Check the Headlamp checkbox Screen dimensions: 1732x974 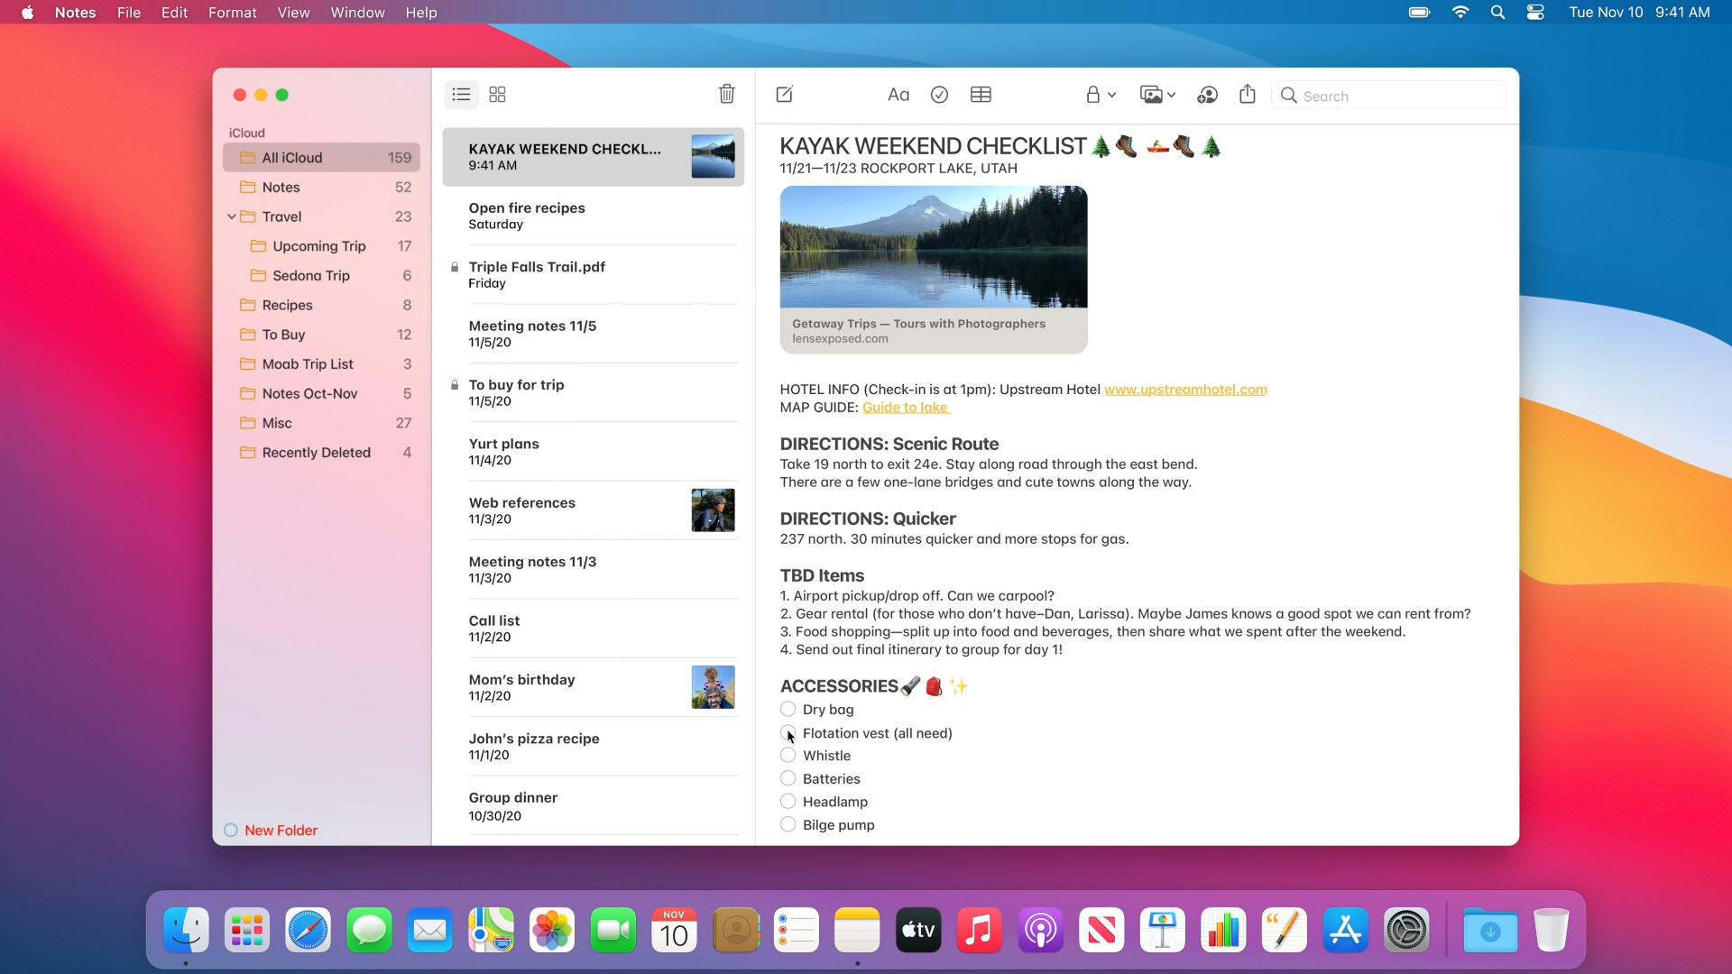[786, 802]
